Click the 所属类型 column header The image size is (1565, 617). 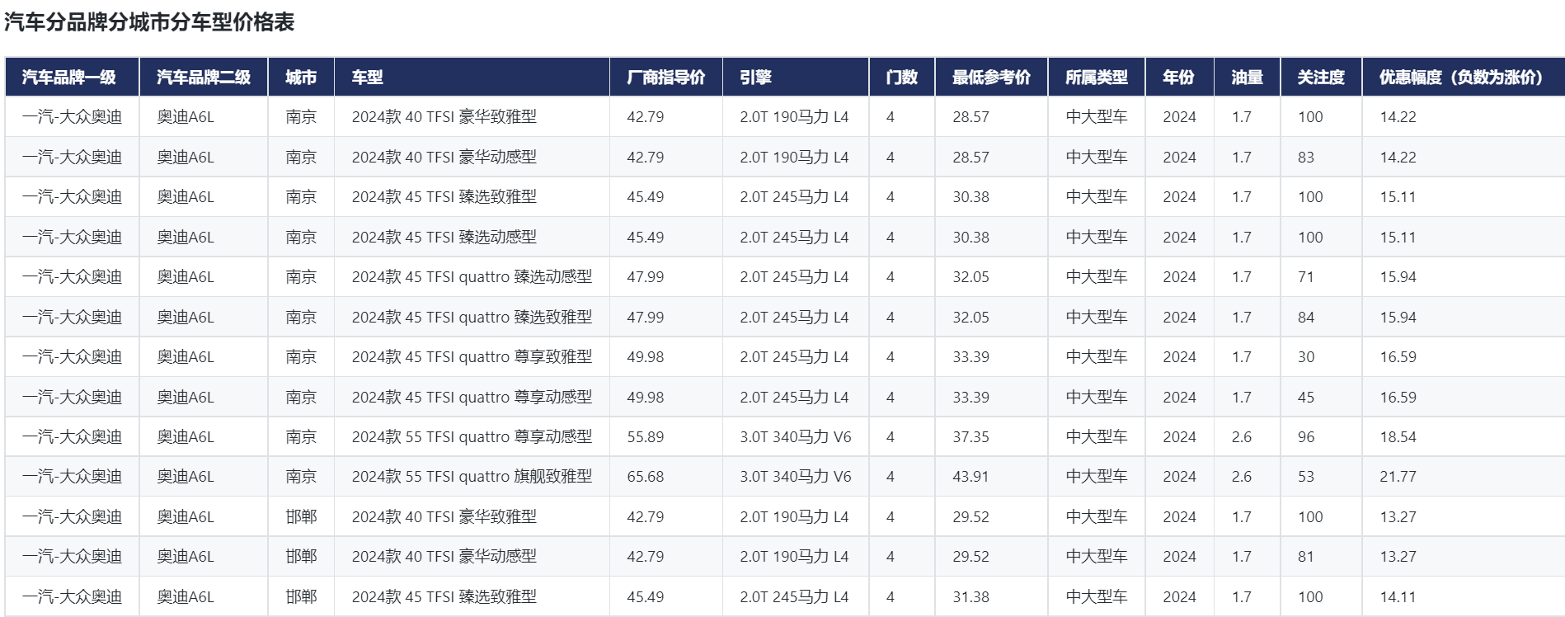point(1096,77)
